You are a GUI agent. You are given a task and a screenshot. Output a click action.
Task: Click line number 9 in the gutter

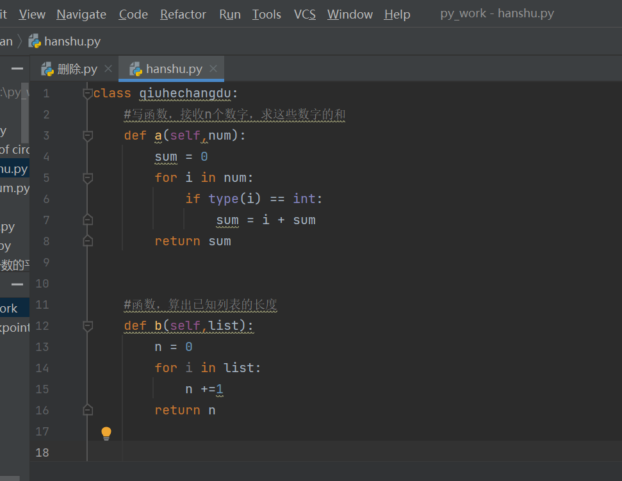pyautogui.click(x=46, y=263)
